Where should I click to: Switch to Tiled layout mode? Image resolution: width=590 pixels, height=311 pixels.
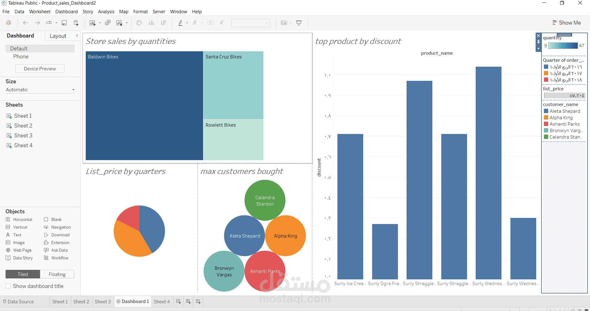tap(23, 274)
